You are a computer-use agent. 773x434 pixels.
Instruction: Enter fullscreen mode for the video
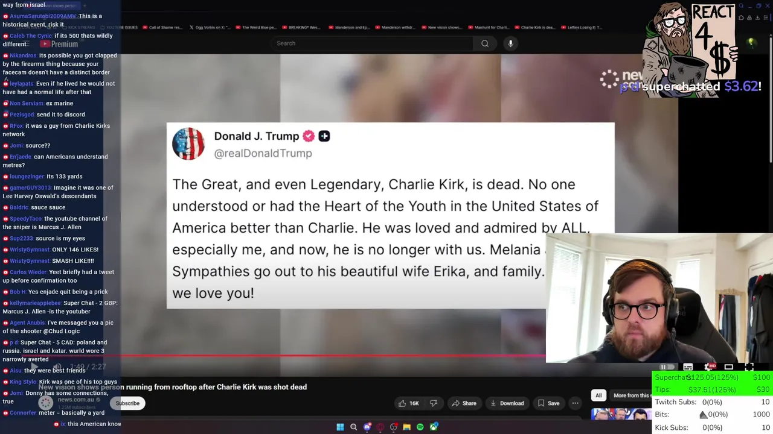coord(749,366)
